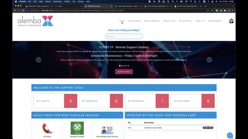The image size is (248, 139).
Task: Click the More News button
Action: click(124, 72)
